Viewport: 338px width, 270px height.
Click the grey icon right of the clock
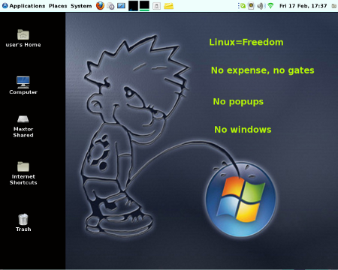click(333, 6)
